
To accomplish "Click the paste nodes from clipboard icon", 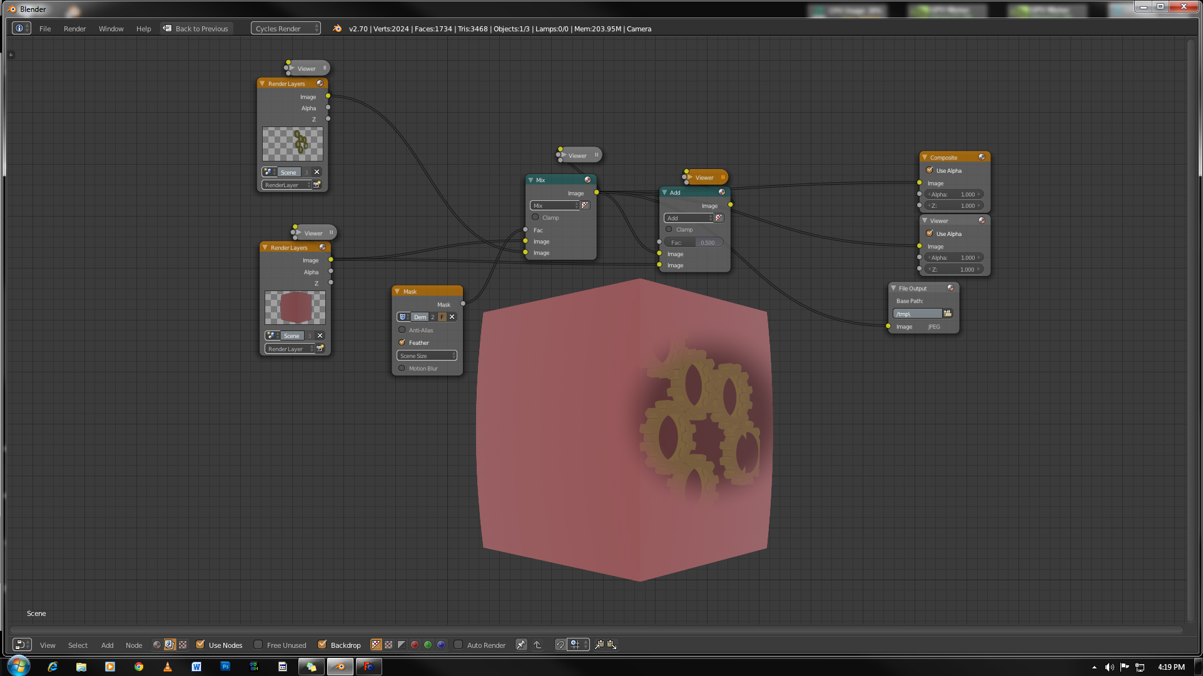I will (612, 645).
